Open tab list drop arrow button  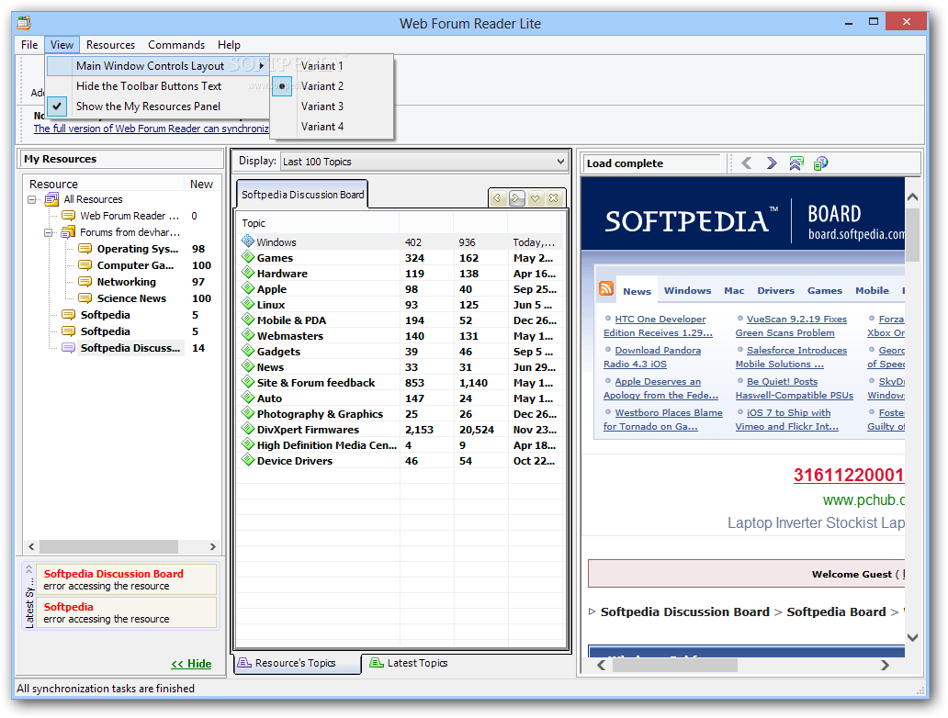535,197
